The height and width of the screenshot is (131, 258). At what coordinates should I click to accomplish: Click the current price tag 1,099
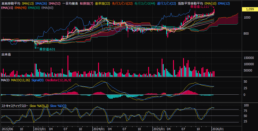(250, 9)
